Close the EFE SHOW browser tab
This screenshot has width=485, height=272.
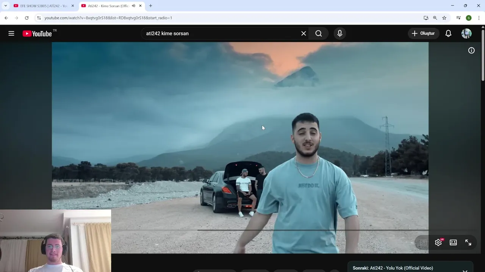[73, 6]
